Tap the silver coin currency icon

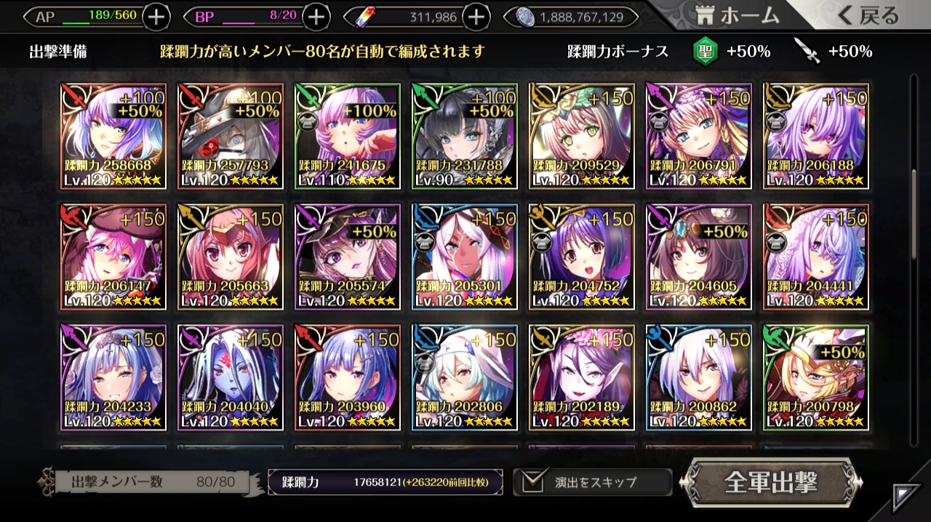(525, 17)
